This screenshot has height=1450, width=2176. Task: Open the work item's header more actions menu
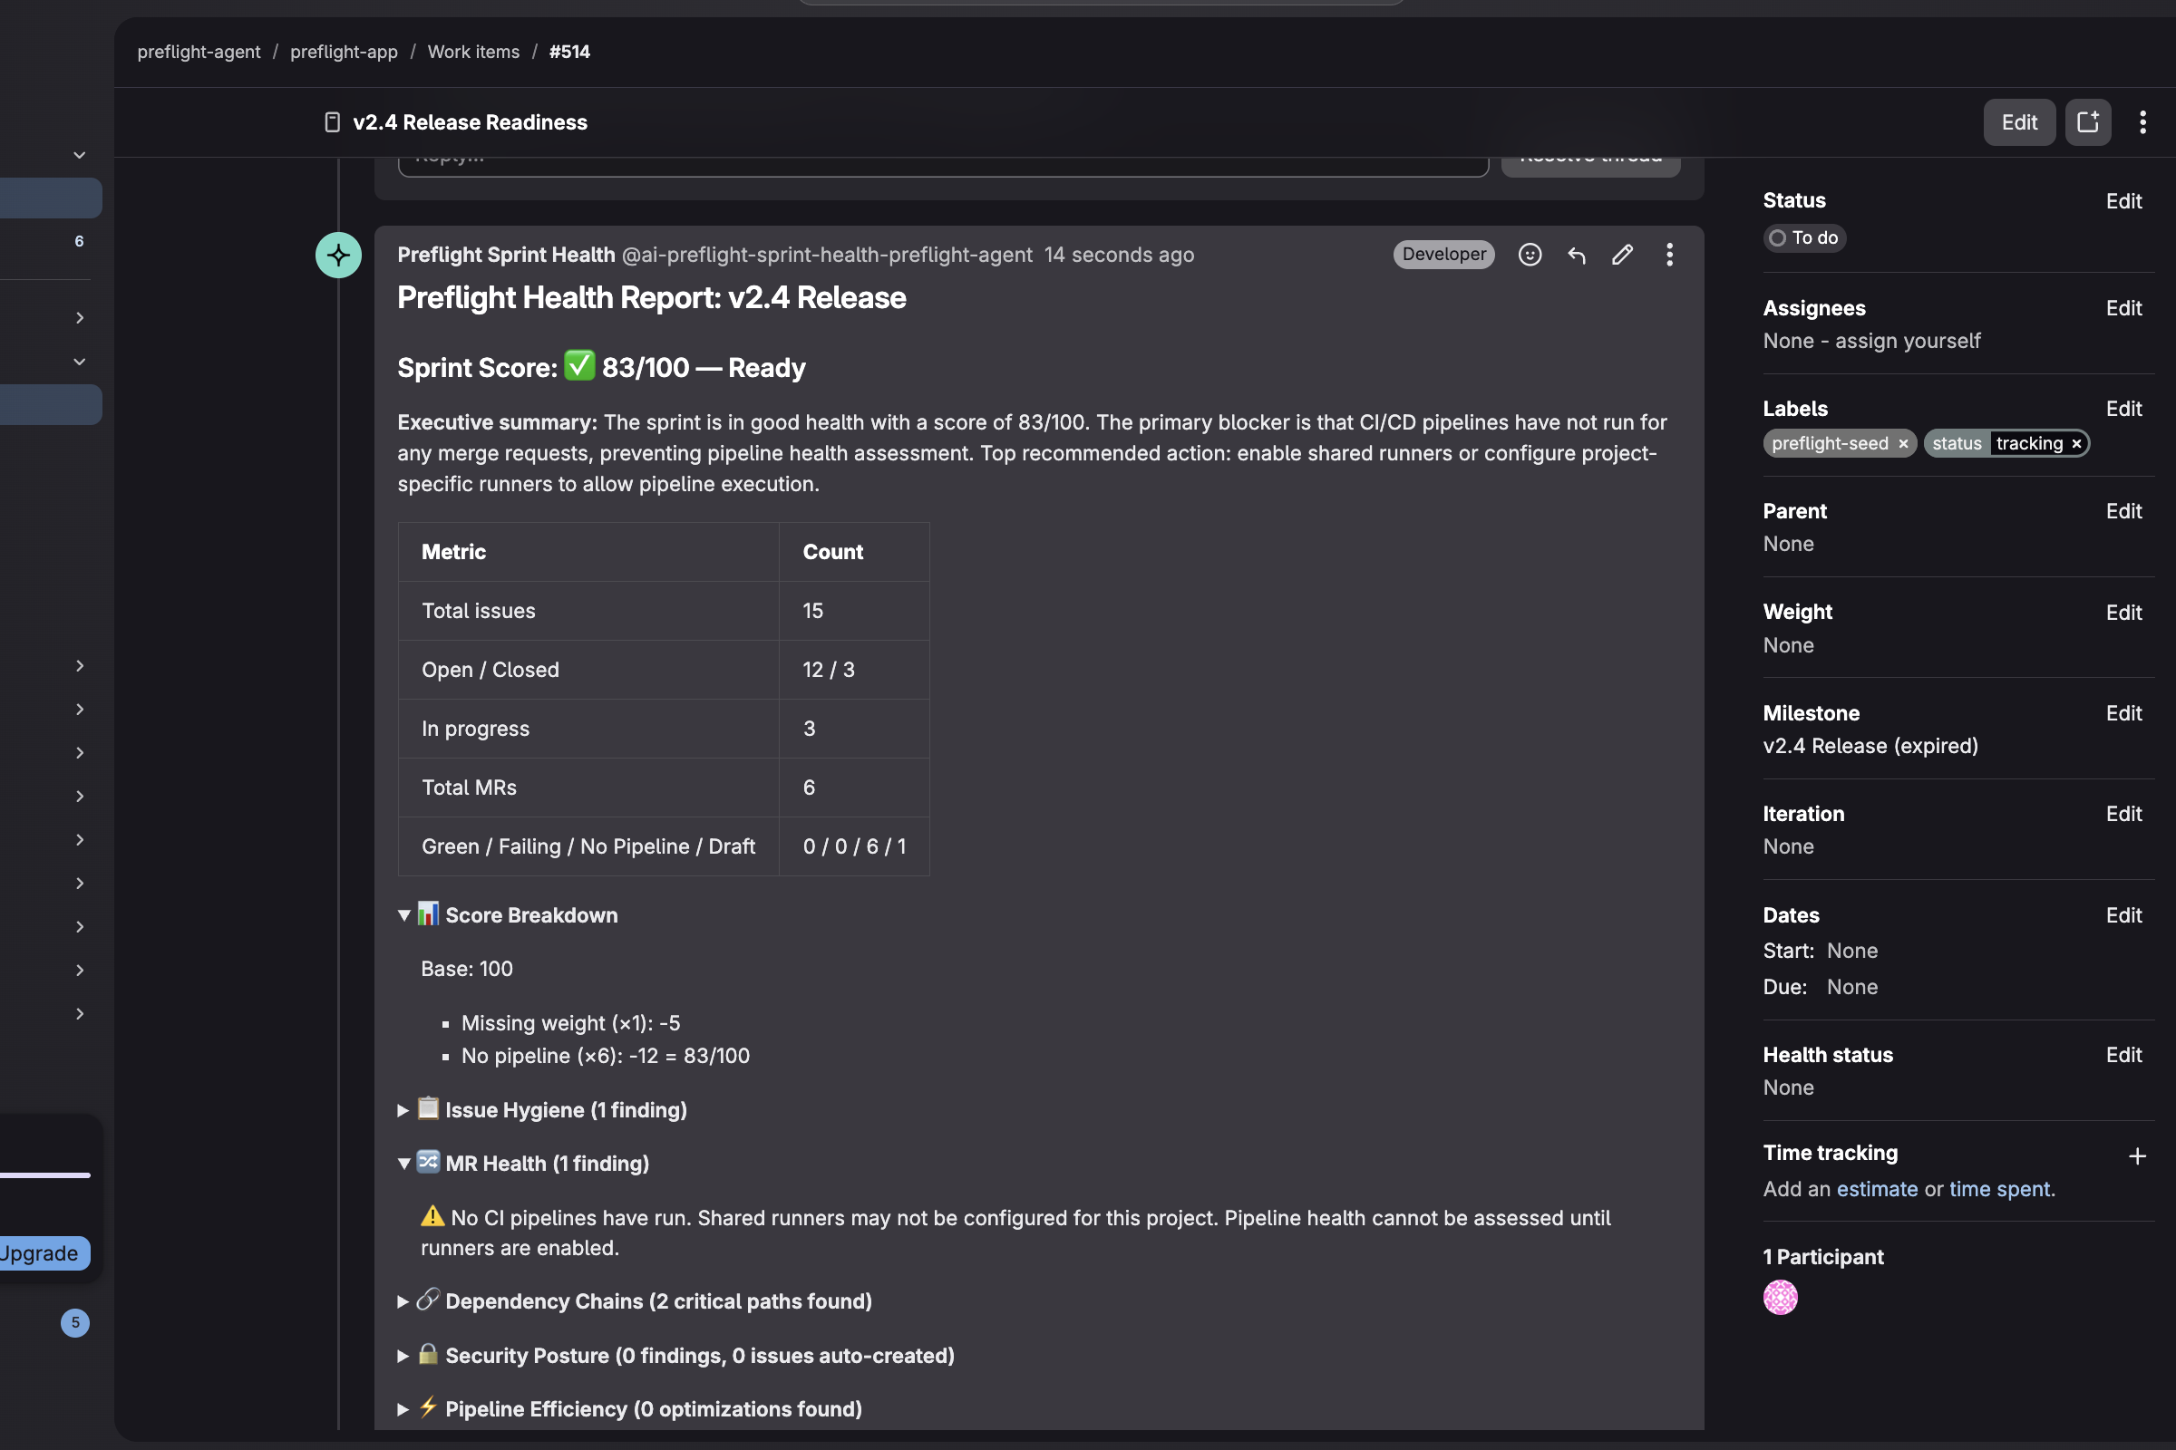[x=2142, y=122]
